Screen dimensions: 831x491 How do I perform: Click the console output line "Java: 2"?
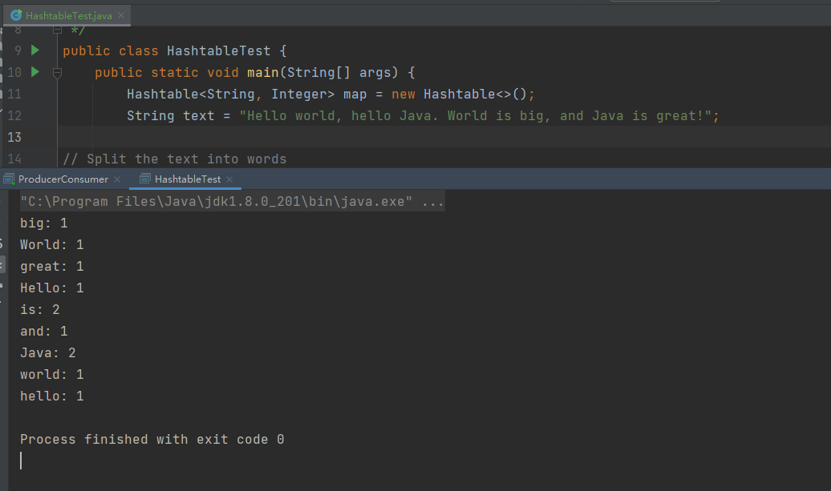coord(47,353)
